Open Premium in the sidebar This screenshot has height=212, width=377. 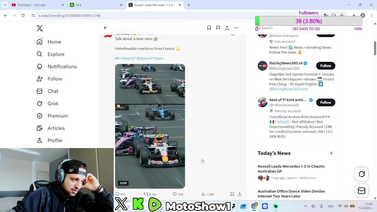pyautogui.click(x=52, y=116)
